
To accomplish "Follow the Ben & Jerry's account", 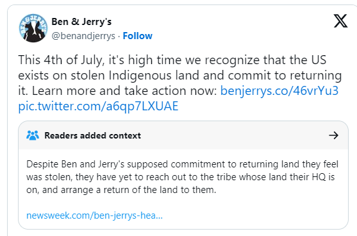I will click(138, 36).
